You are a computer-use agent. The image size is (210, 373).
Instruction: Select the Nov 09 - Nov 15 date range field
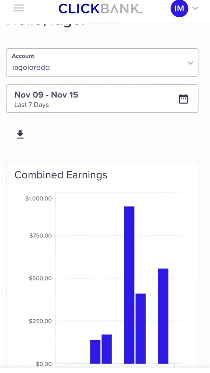click(102, 99)
